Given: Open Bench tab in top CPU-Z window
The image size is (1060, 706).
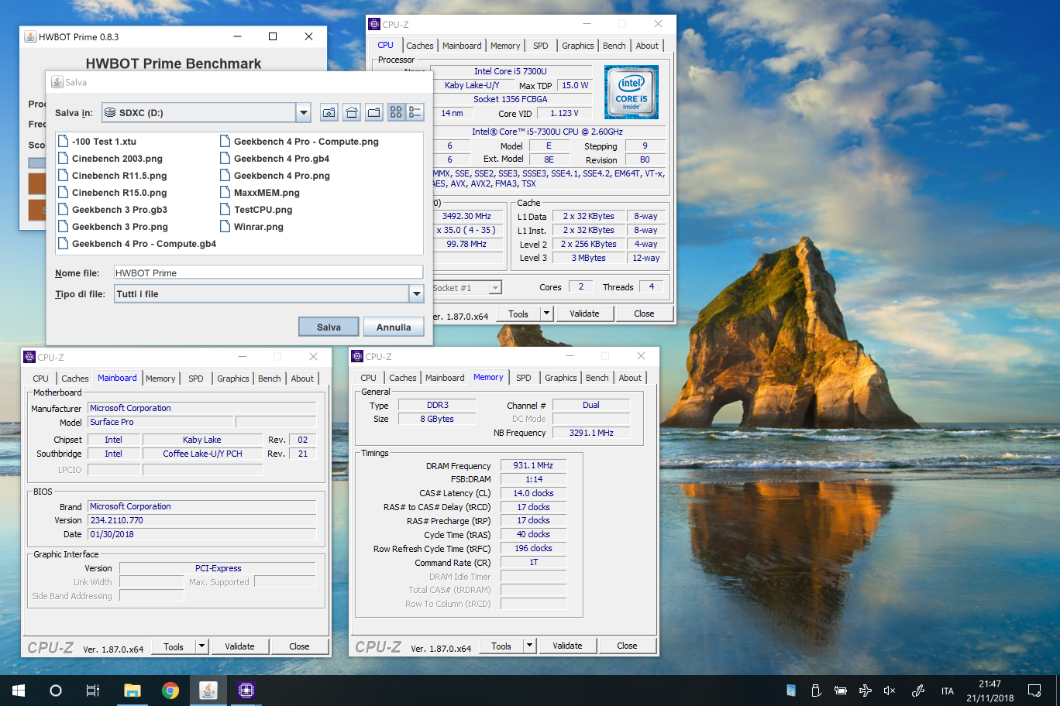Looking at the screenshot, I should point(614,46).
